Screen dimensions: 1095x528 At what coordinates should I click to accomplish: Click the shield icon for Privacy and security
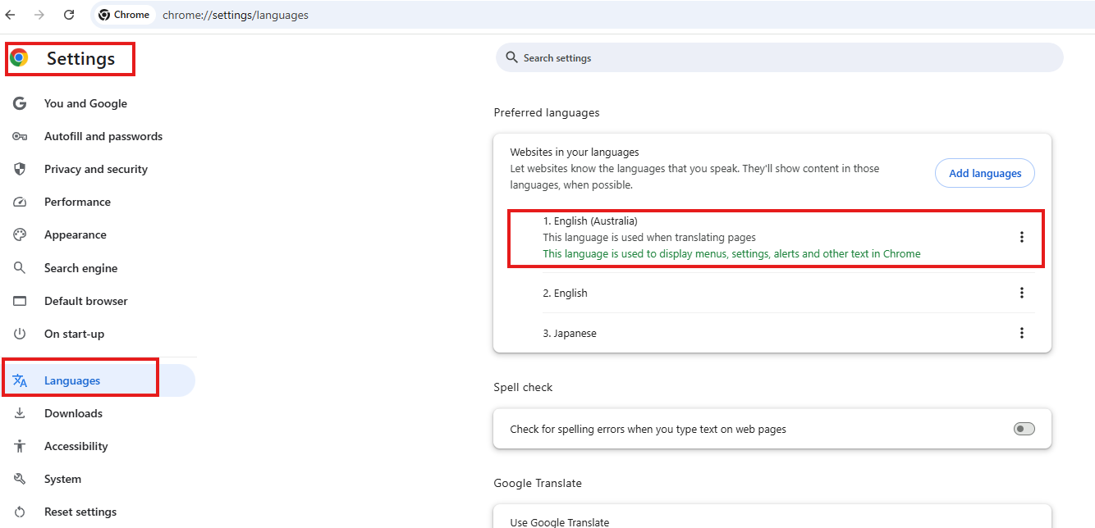21,169
